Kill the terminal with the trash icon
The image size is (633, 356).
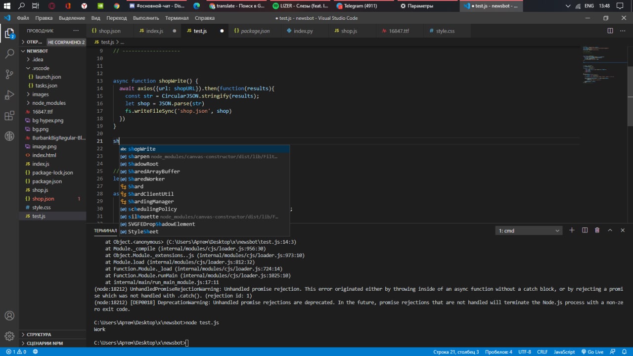tap(597, 230)
